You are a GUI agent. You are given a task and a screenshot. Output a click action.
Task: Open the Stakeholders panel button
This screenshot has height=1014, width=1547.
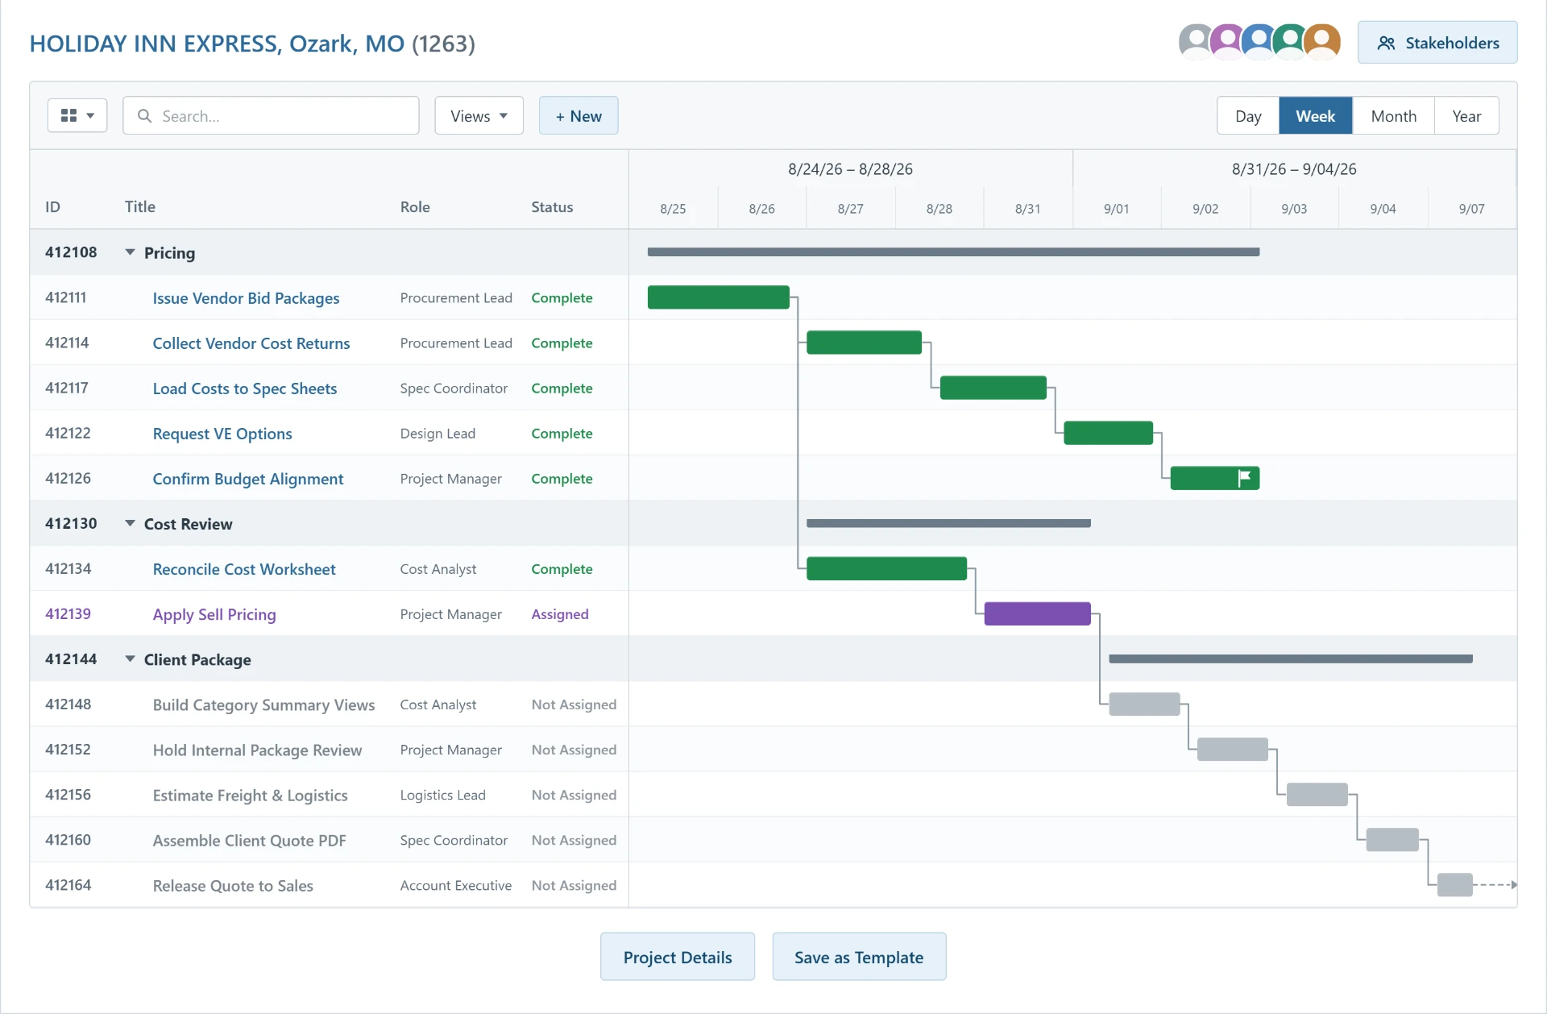[x=1437, y=43]
